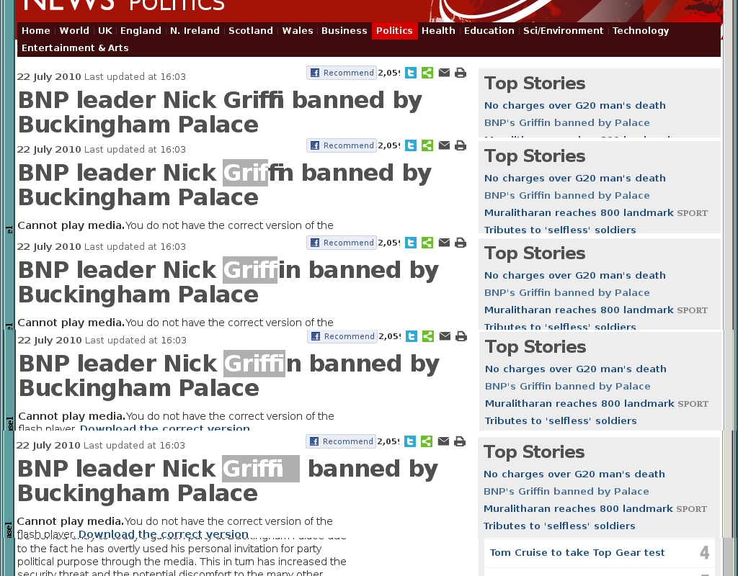
Task: Click the green share icon in the bottommost share row
Action: pyautogui.click(x=426, y=441)
